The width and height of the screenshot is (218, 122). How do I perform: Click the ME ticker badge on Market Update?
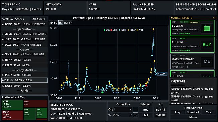point(207,61)
